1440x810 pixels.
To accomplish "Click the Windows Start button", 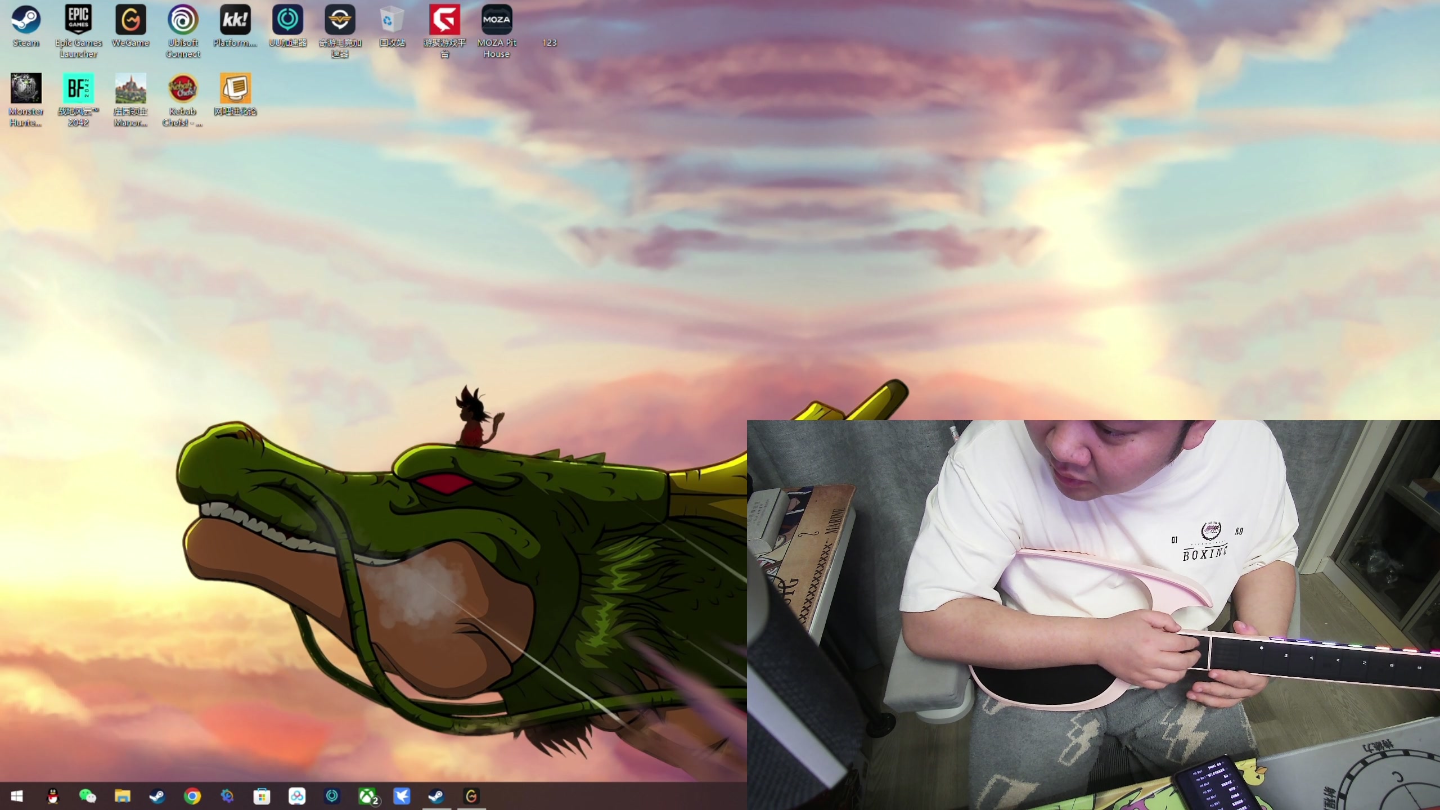I will point(17,796).
